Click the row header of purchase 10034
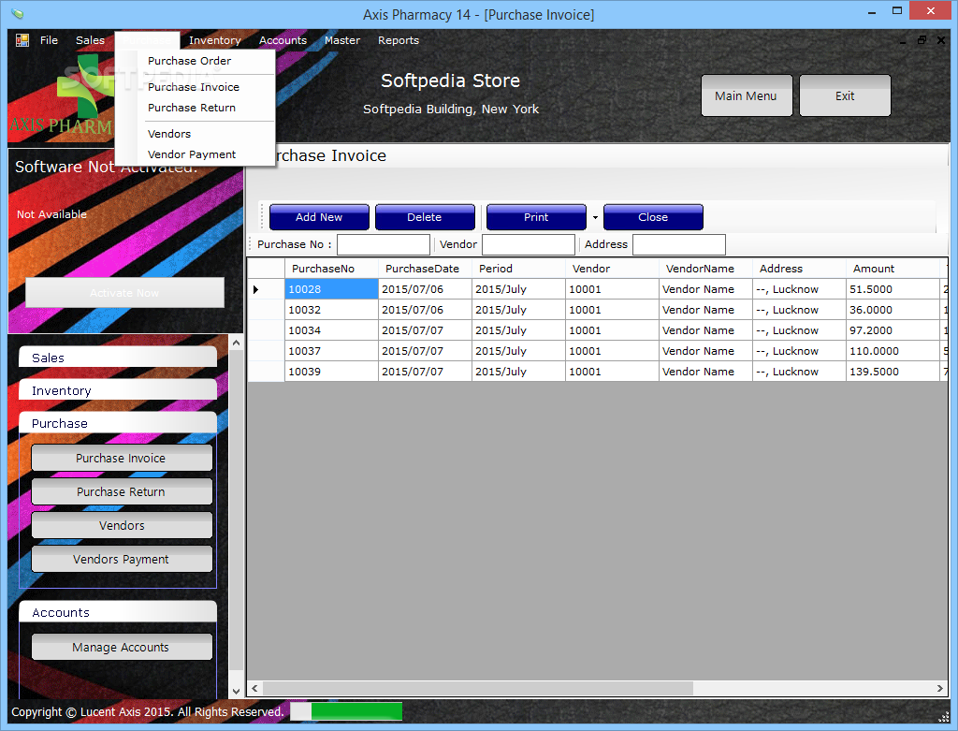This screenshot has height=731, width=958. pyautogui.click(x=266, y=330)
